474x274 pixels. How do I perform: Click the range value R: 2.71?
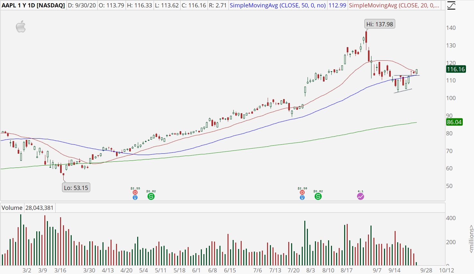(x=218, y=5)
